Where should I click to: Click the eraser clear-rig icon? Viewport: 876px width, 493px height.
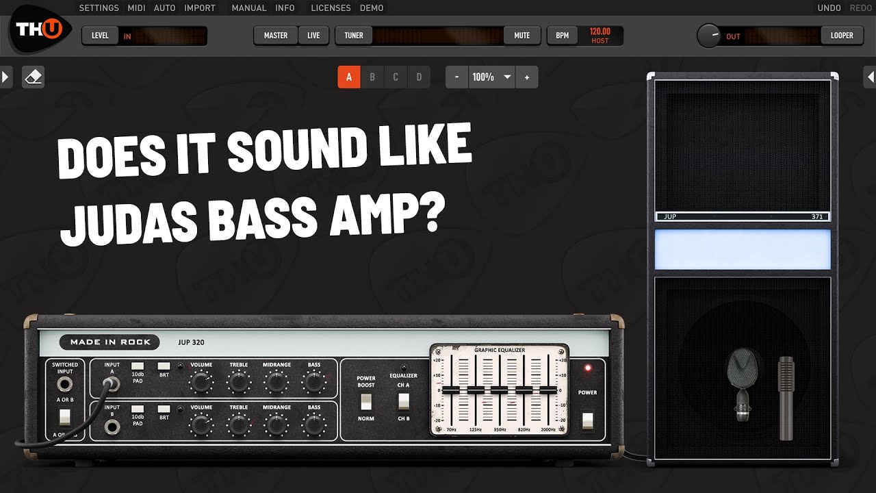tap(33, 77)
